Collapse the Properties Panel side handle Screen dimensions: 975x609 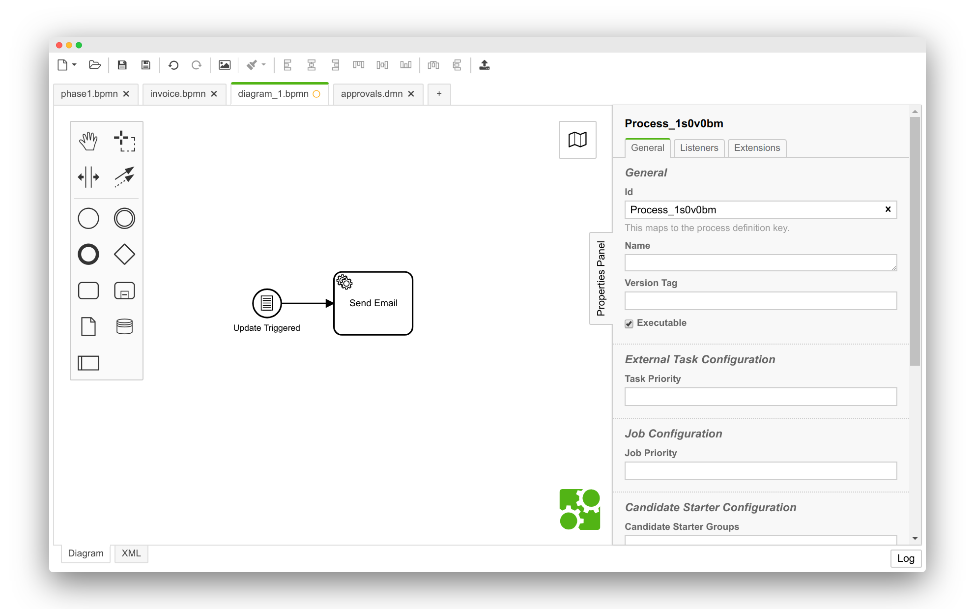(x=601, y=278)
